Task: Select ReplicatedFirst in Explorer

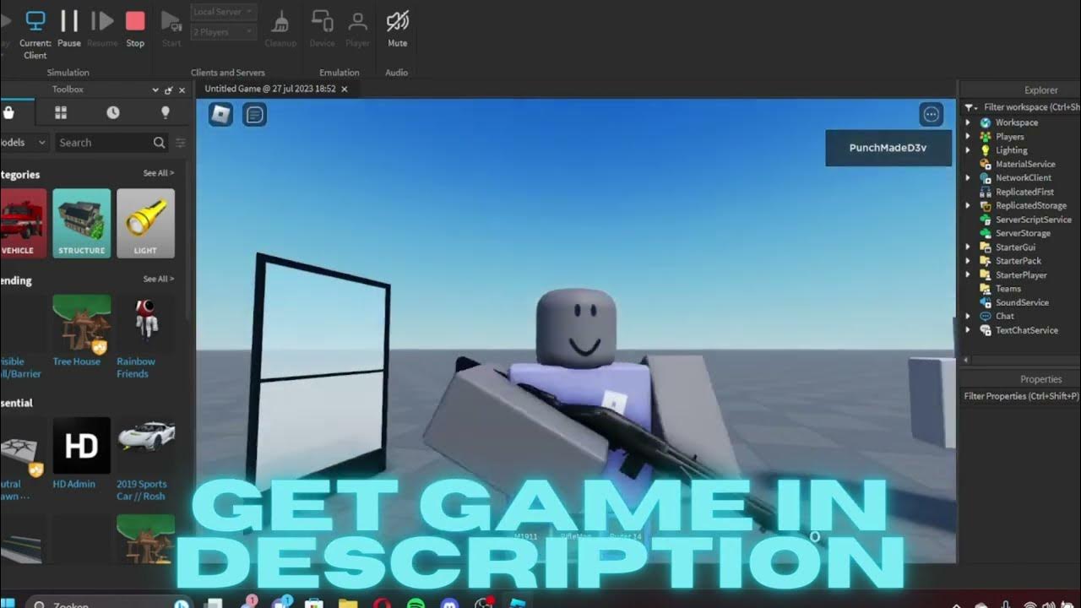Action: click(x=1024, y=192)
